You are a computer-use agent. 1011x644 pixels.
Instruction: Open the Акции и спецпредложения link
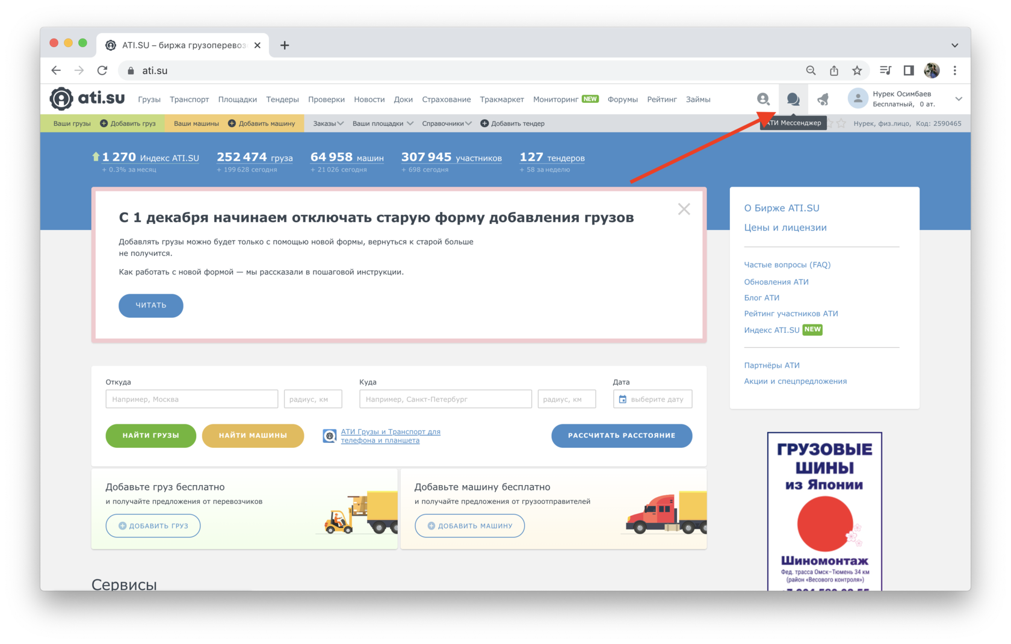[795, 381]
